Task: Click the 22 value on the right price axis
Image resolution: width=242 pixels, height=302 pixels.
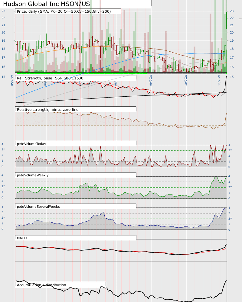Action: coord(232,18)
